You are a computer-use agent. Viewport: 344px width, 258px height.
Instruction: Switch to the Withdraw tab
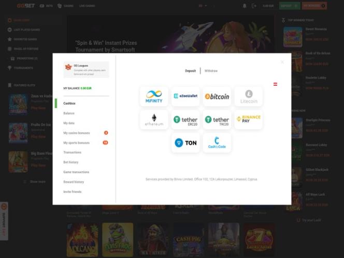coord(211,71)
